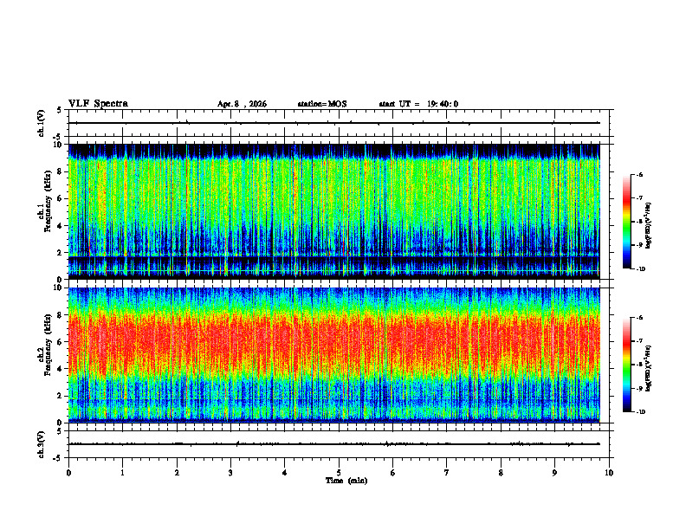Select the "start UT = 19:40: 0" text
Image resolution: width=686 pixels, height=530 pixels.
[x=418, y=104]
